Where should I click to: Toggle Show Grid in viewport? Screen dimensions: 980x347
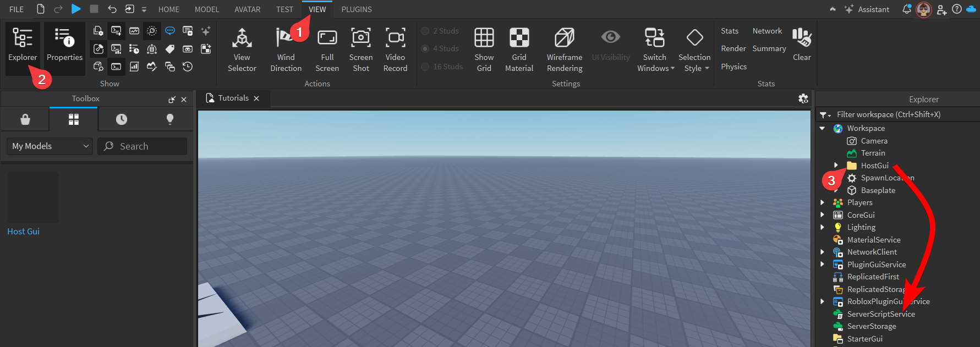(x=484, y=49)
